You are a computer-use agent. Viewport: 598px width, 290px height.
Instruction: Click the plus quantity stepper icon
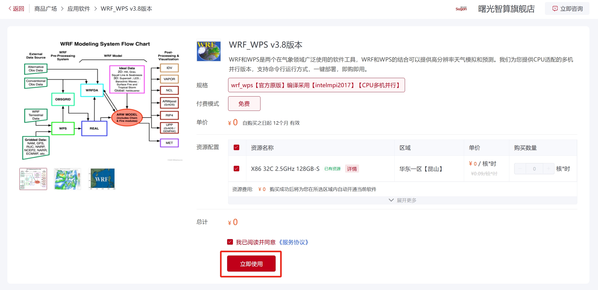pyautogui.click(x=548, y=169)
